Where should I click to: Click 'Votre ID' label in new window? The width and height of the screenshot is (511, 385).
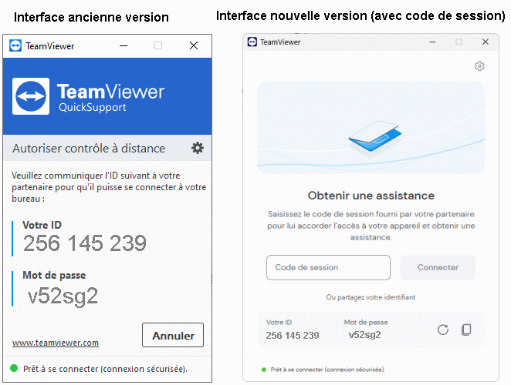[279, 322]
